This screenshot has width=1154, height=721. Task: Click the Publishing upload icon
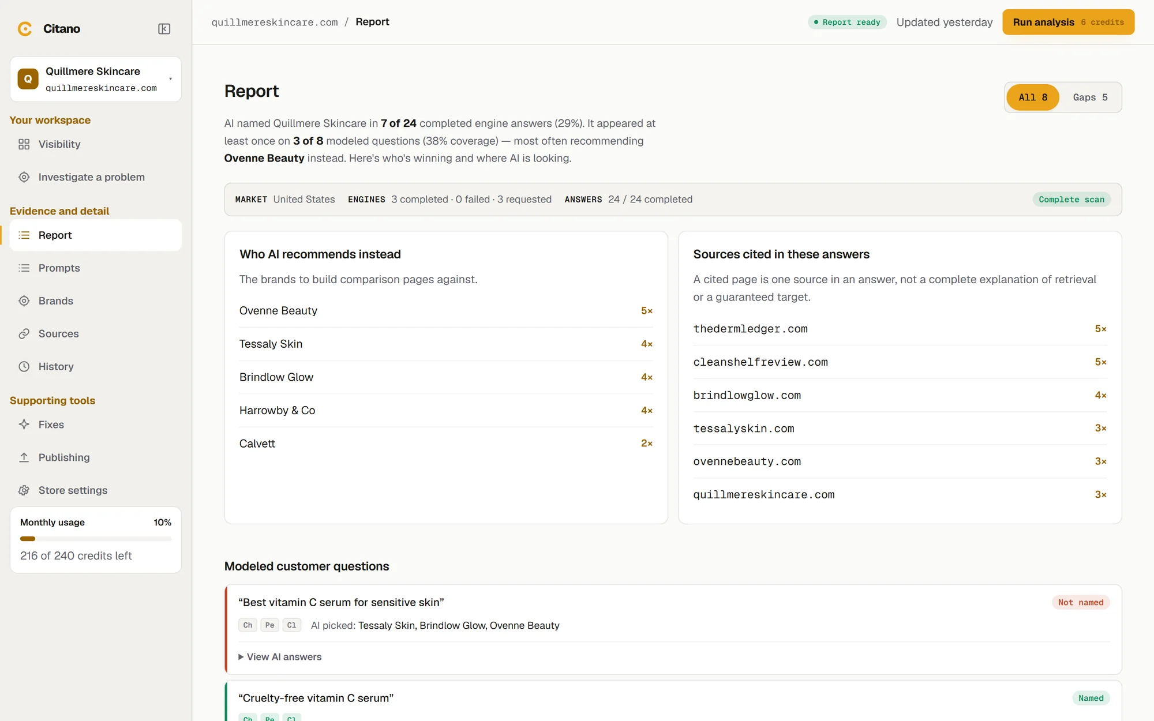click(24, 457)
